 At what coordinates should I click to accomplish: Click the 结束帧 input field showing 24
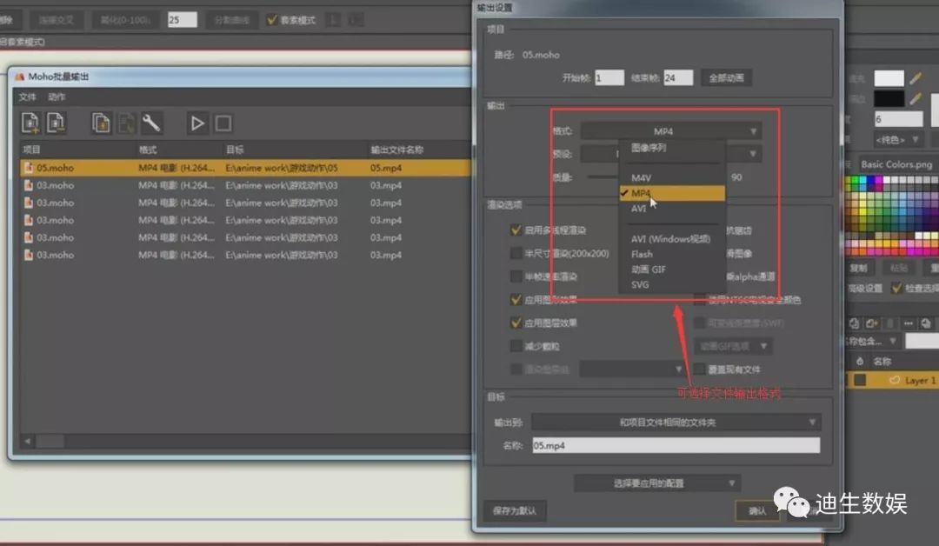pyautogui.click(x=678, y=78)
